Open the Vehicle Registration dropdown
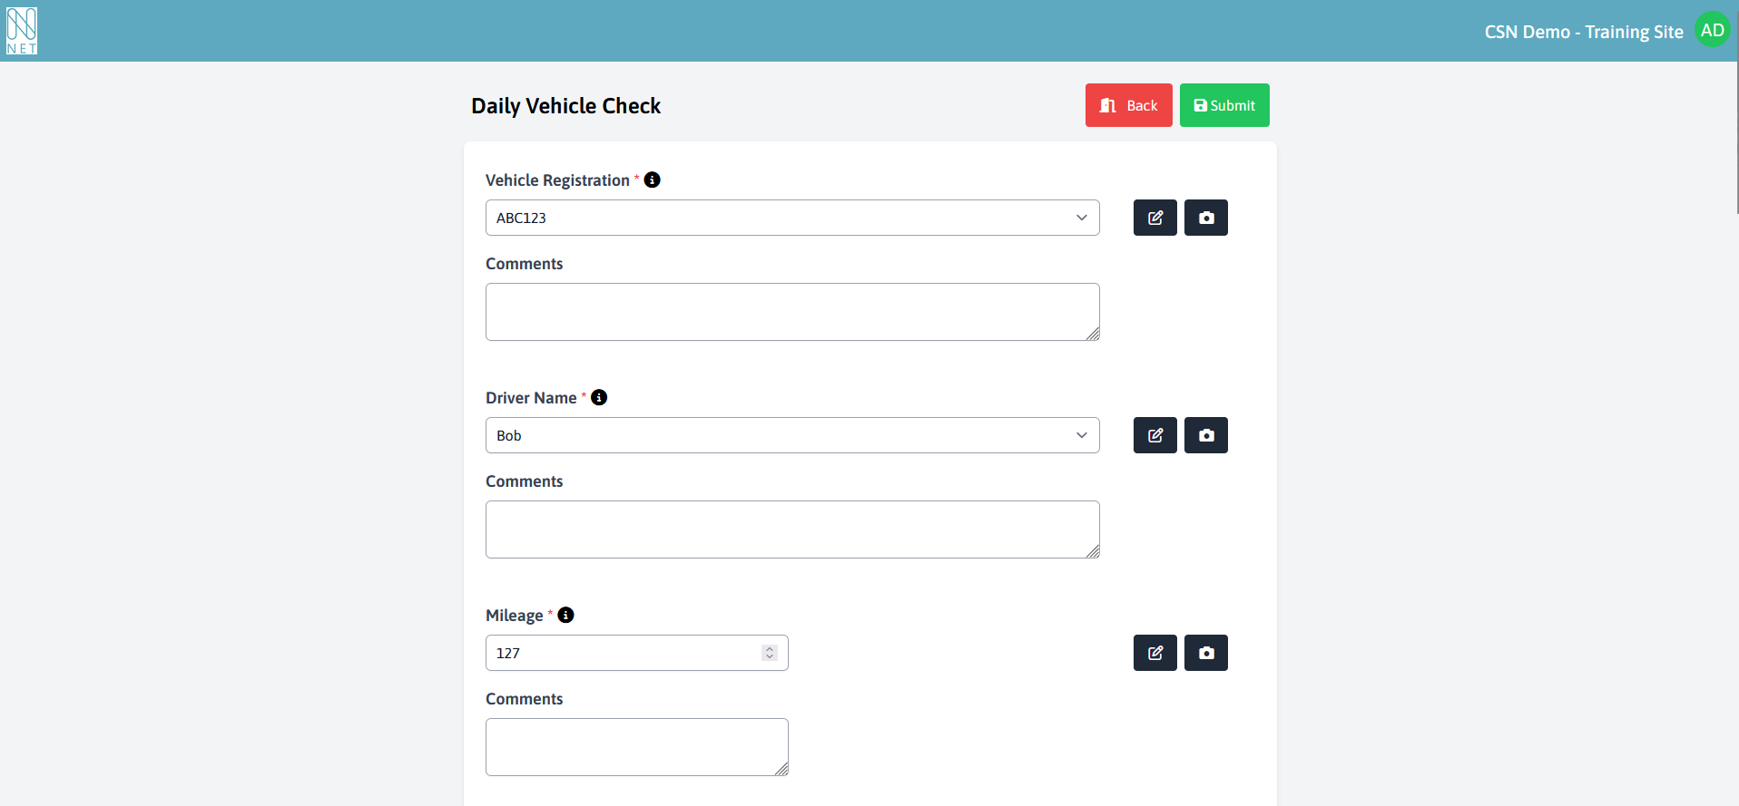 click(x=792, y=218)
